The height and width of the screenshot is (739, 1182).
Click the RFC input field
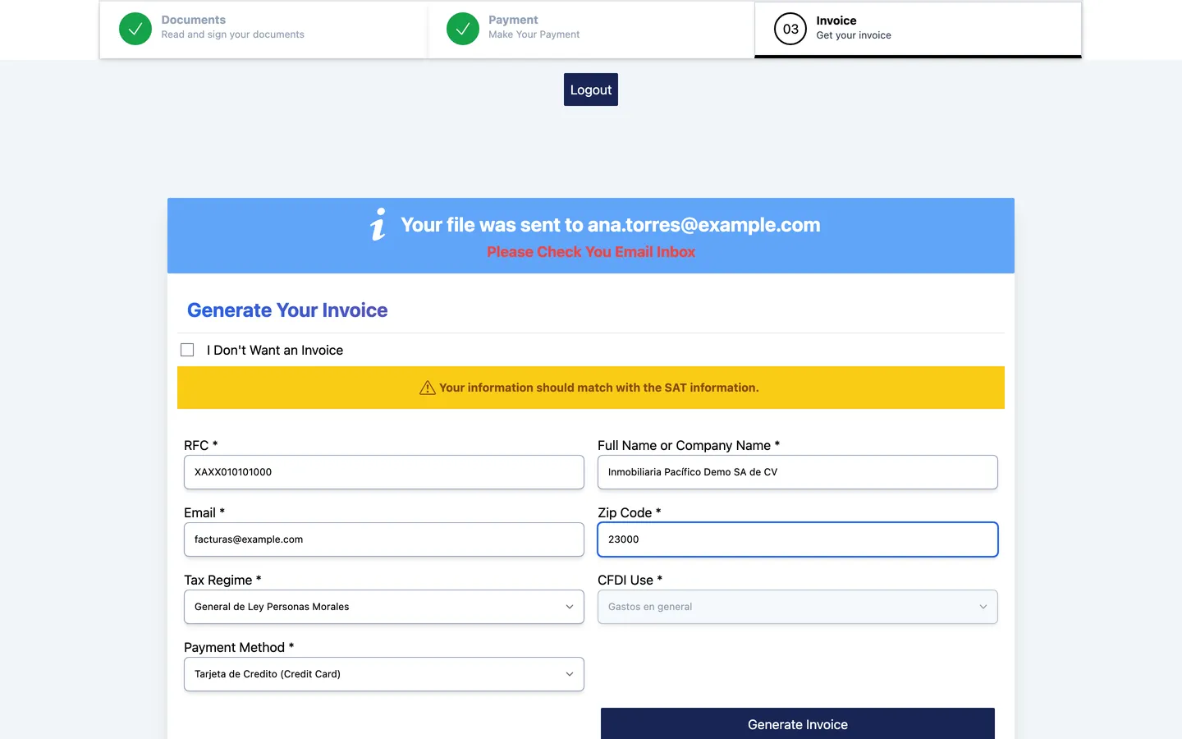[384, 472]
